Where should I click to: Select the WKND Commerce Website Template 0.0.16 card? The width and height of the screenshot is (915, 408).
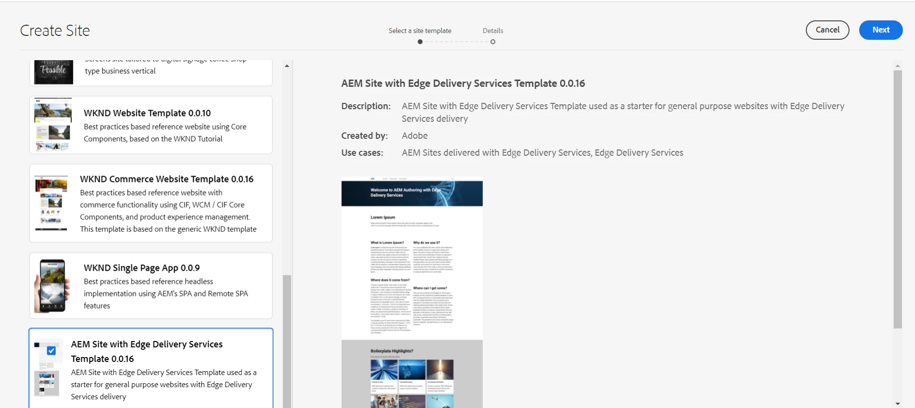click(x=151, y=203)
